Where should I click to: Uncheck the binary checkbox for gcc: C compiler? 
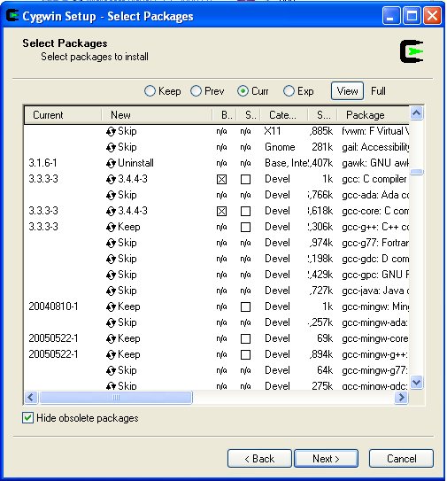pos(221,180)
